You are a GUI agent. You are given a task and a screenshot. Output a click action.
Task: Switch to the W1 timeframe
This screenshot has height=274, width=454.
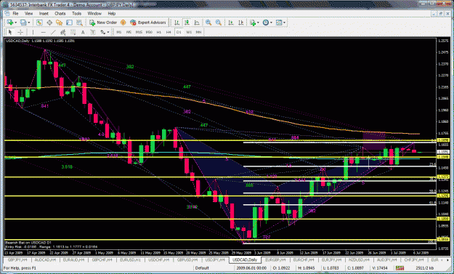tap(189, 32)
